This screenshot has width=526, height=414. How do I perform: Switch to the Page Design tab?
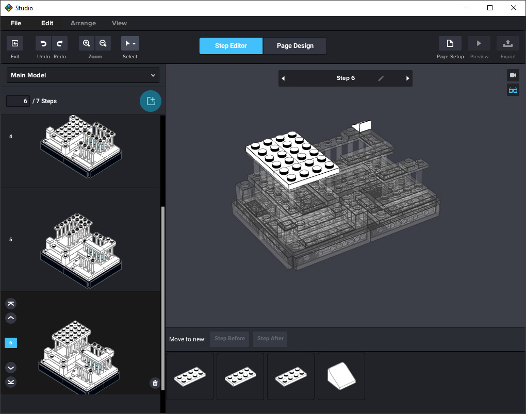tap(295, 45)
